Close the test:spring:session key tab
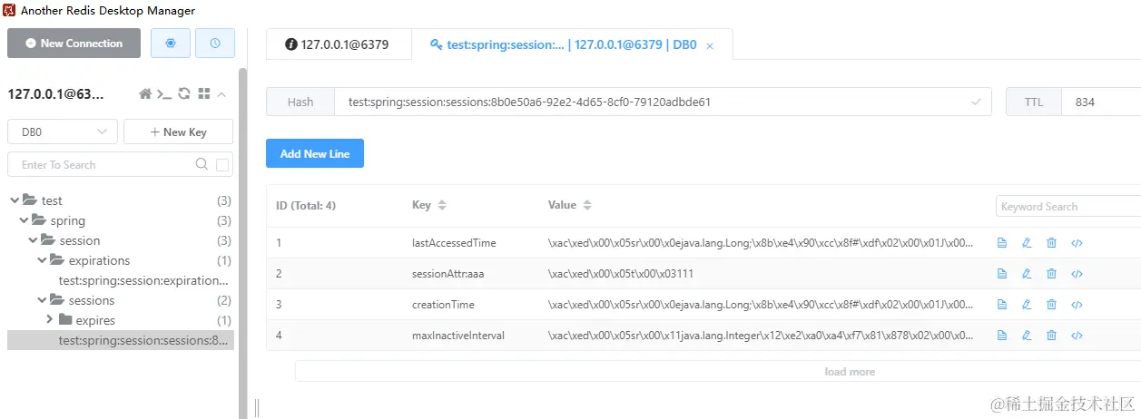 (710, 44)
